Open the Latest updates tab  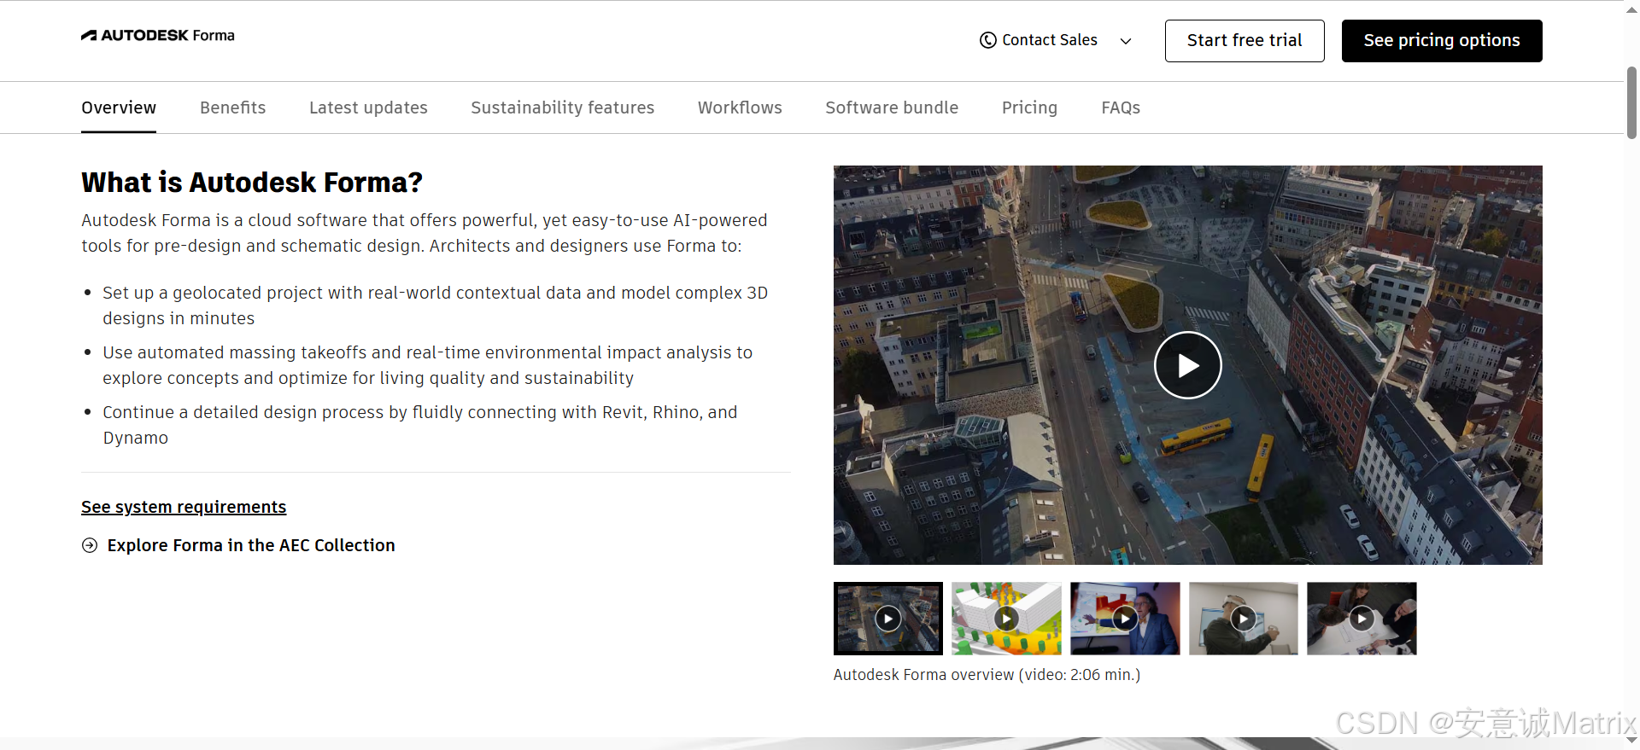click(x=368, y=108)
